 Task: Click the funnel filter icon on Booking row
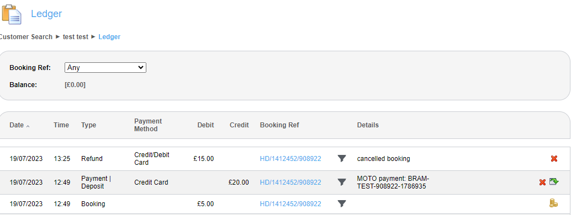click(x=342, y=204)
